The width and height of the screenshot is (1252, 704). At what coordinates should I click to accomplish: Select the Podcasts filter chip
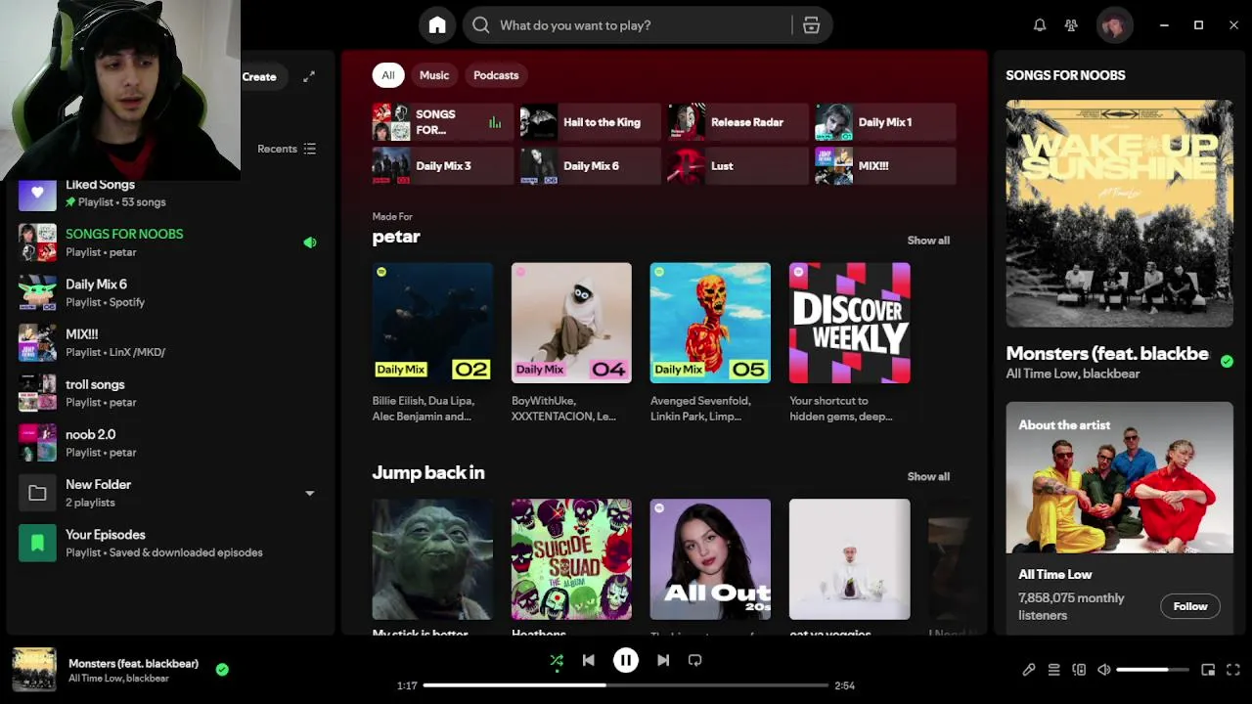[x=496, y=75]
